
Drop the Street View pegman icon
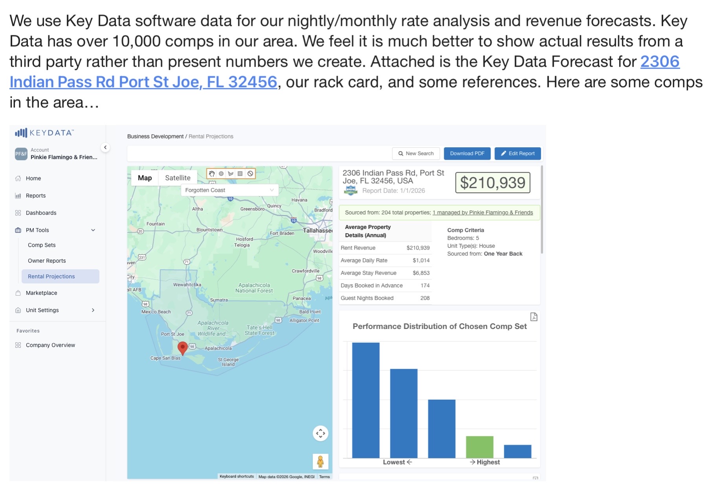pyautogui.click(x=320, y=461)
